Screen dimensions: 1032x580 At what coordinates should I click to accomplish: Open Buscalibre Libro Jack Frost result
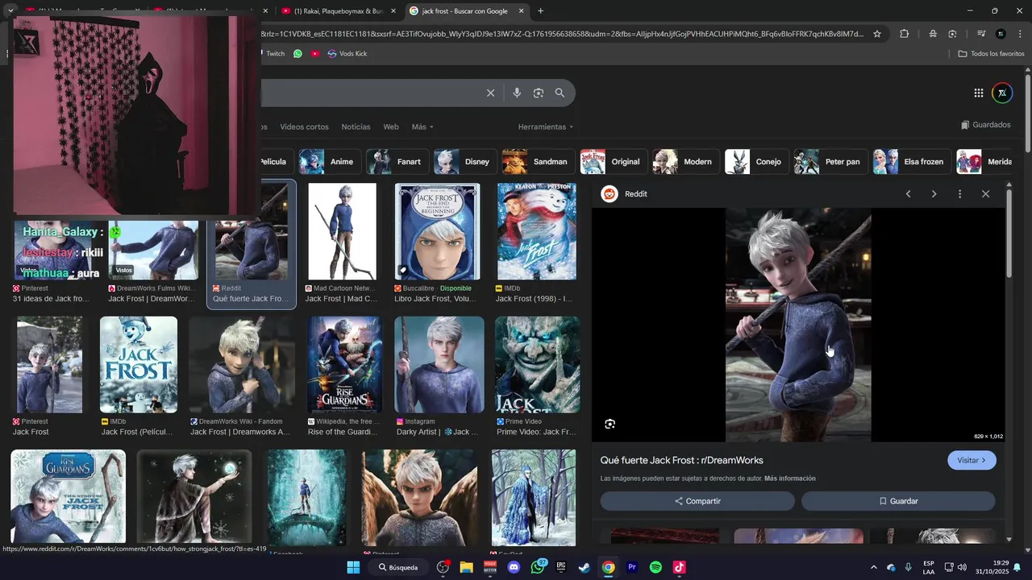437,232
